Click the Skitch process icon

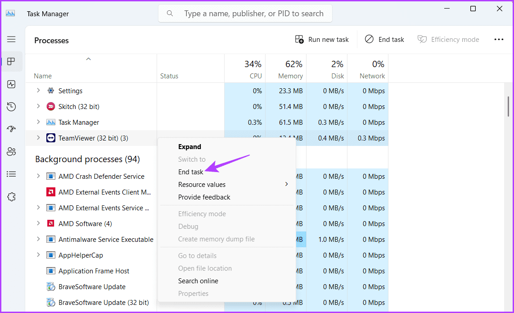pyautogui.click(x=51, y=106)
